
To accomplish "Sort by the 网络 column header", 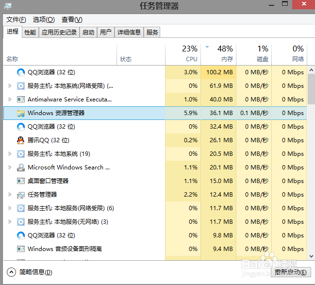I will (x=289, y=55).
